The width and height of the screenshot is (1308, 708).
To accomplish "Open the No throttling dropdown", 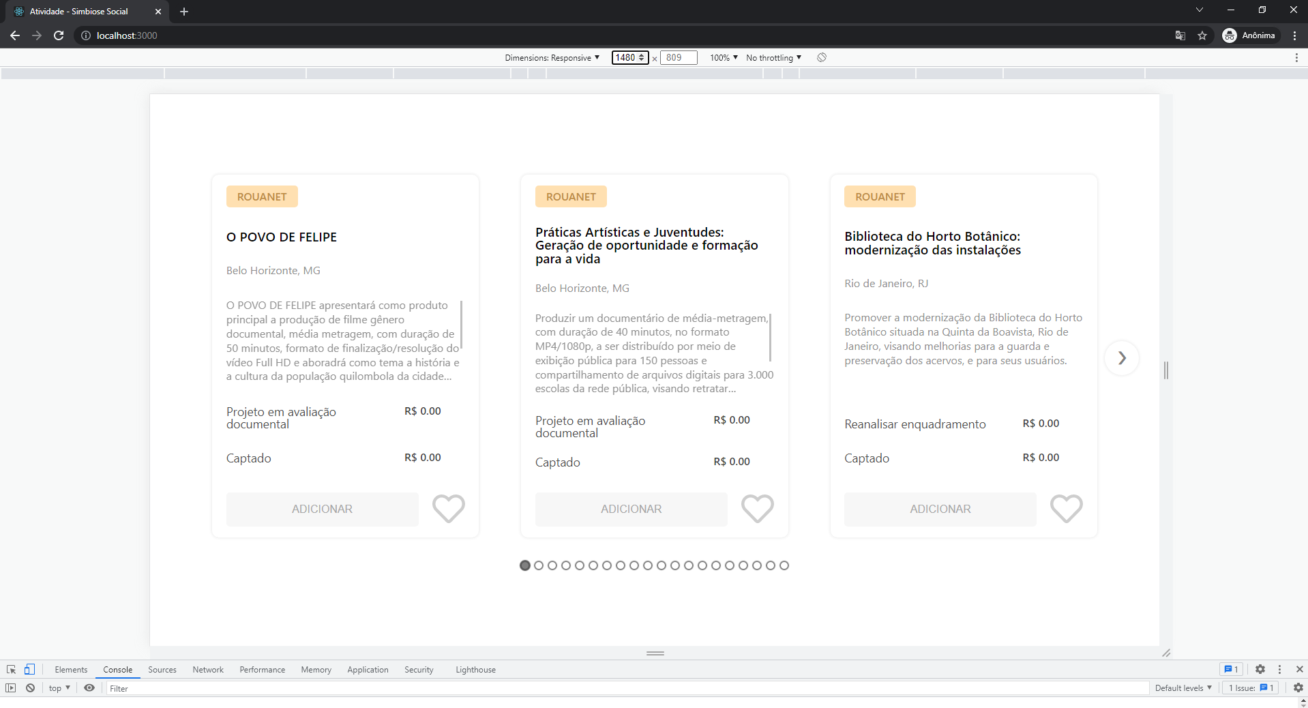I will point(773,57).
